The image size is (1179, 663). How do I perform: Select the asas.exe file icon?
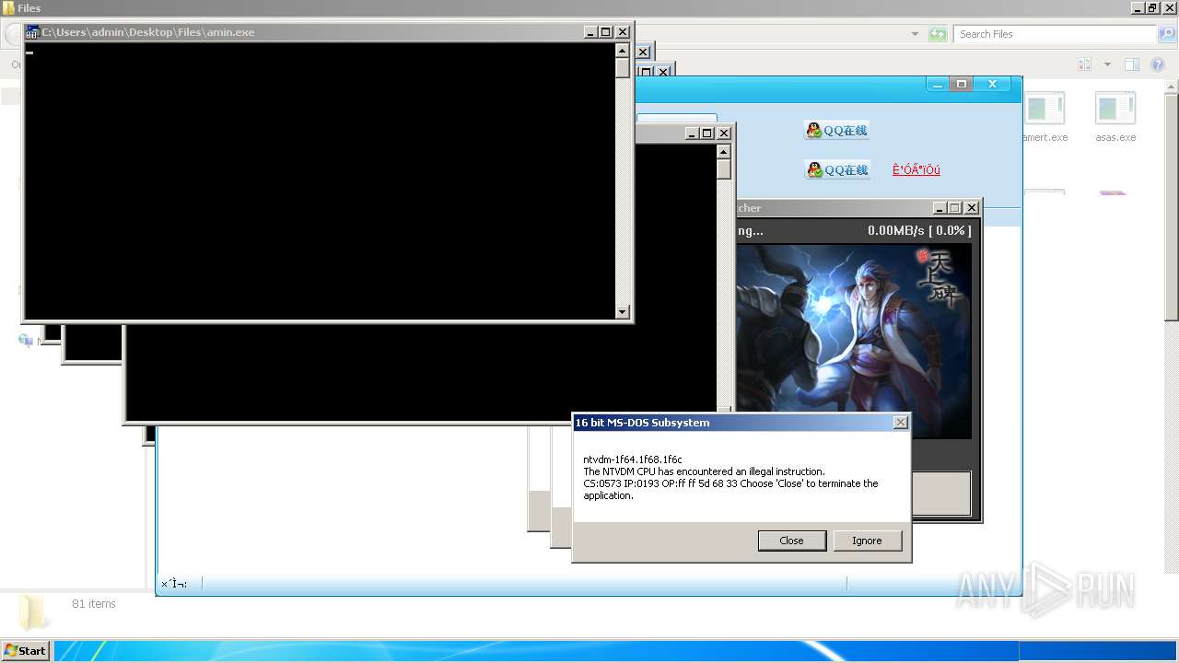click(1115, 110)
